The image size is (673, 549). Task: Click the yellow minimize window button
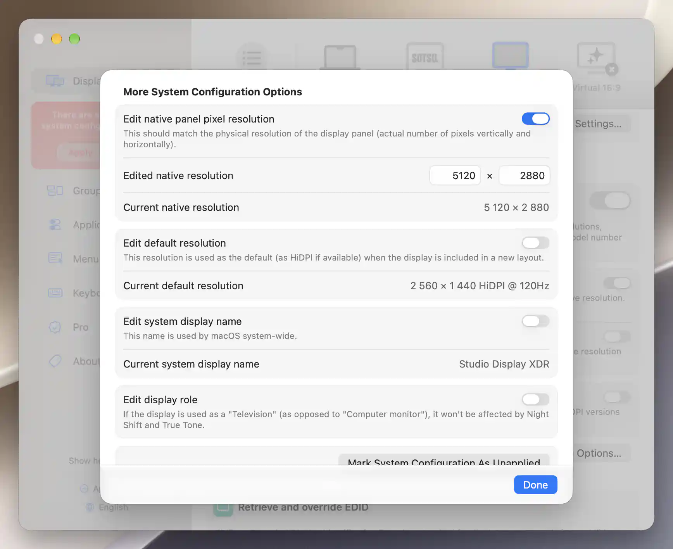(57, 39)
